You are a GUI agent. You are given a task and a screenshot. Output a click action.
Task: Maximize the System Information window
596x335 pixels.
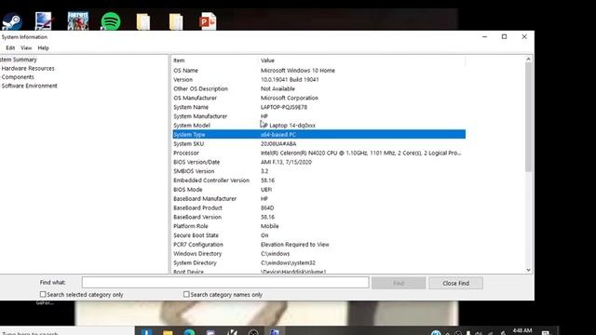coord(505,37)
